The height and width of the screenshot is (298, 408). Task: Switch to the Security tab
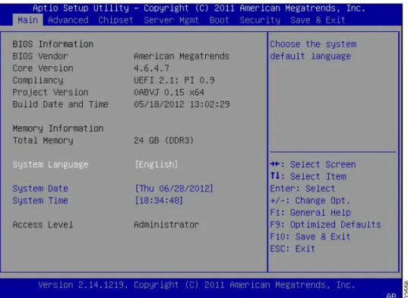260,20
